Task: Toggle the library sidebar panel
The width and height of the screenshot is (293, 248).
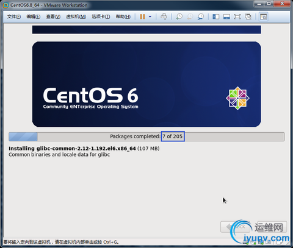Action: click(215, 16)
